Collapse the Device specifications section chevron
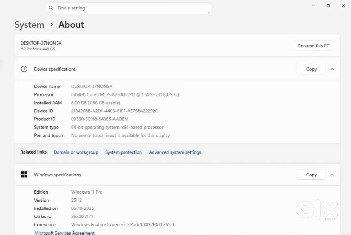The width and height of the screenshot is (351, 235). (332, 69)
